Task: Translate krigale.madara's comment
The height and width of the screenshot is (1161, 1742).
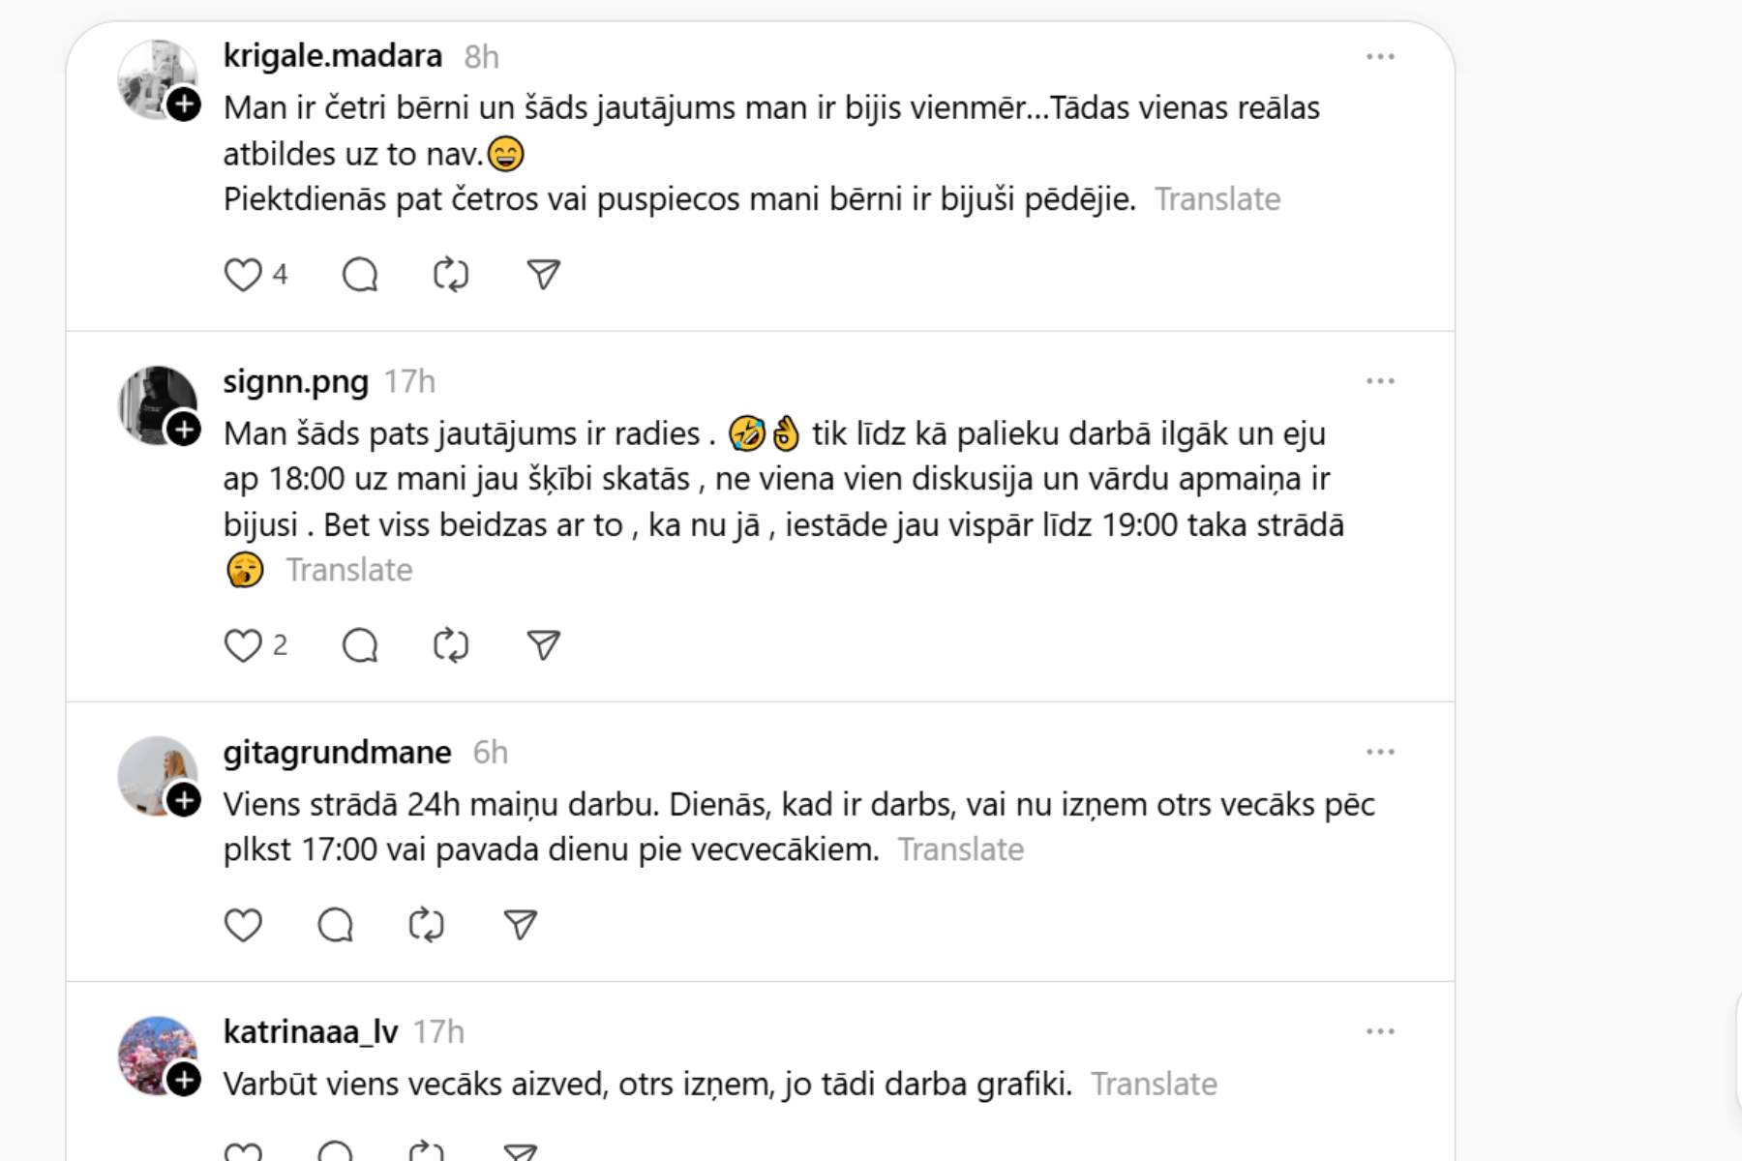Action: pyautogui.click(x=1217, y=199)
